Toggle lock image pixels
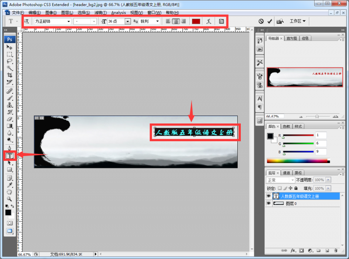Image resolution: width=349 pixels, height=259 pixels. [x=285, y=188]
